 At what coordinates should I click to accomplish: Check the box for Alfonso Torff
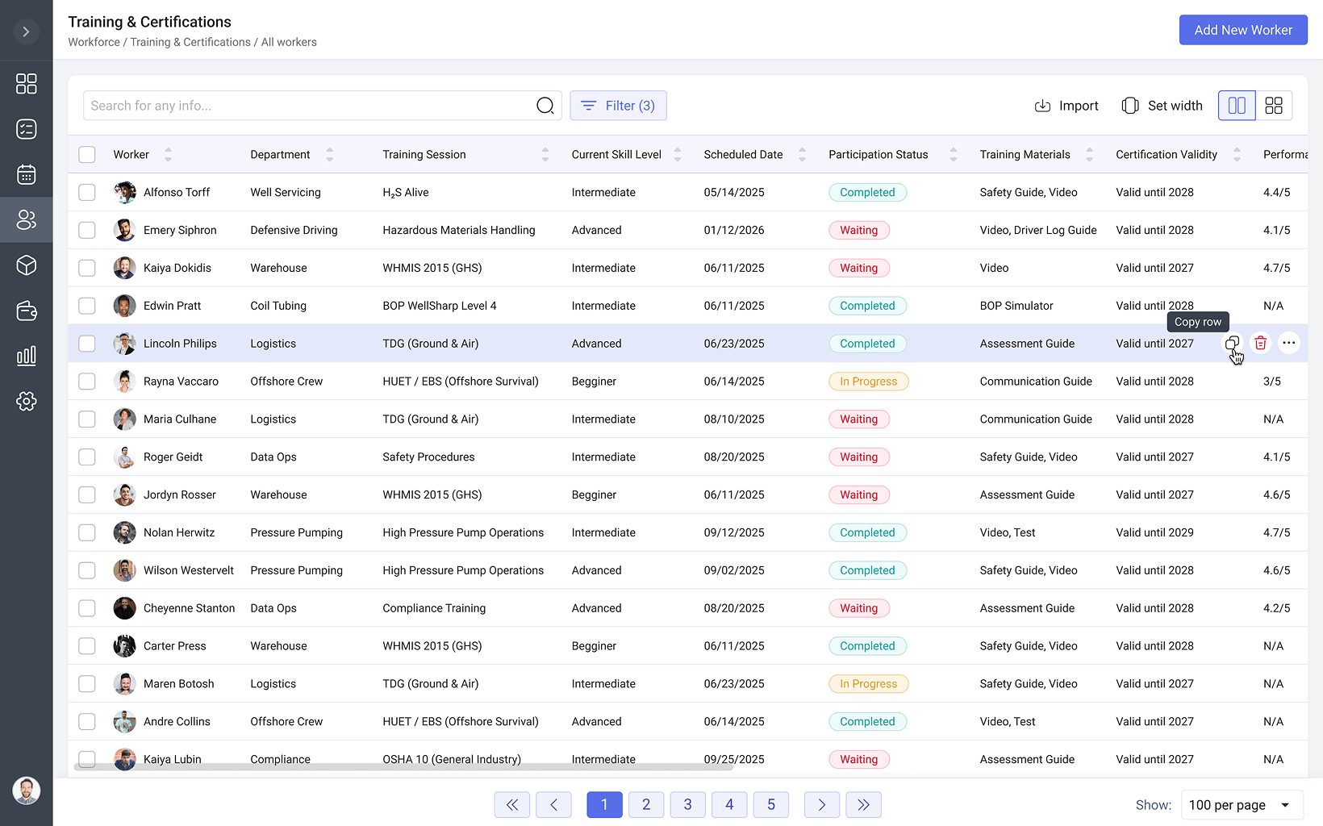[87, 193]
